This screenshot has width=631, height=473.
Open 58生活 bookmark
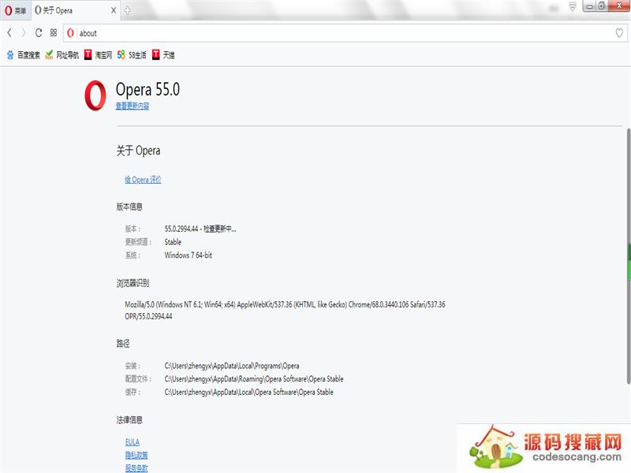point(132,55)
